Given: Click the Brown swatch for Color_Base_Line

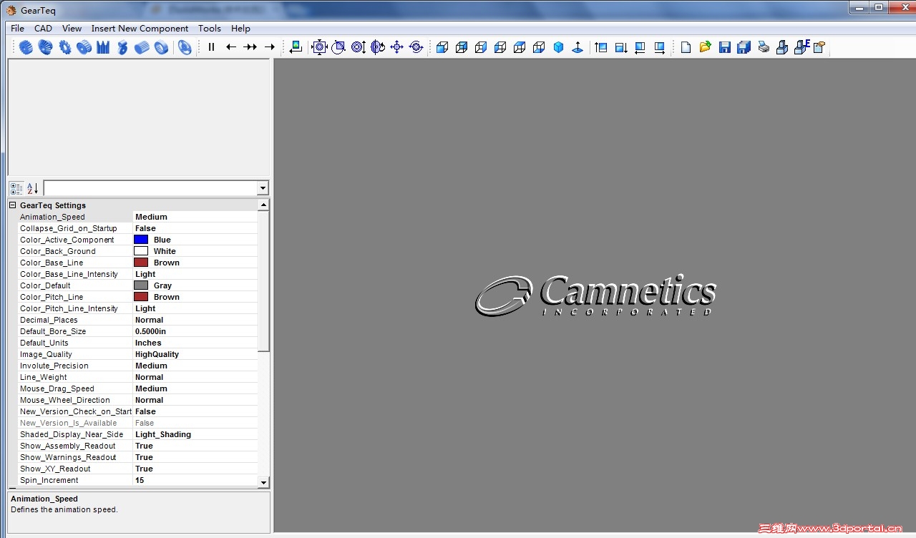Looking at the screenshot, I should click(x=141, y=263).
